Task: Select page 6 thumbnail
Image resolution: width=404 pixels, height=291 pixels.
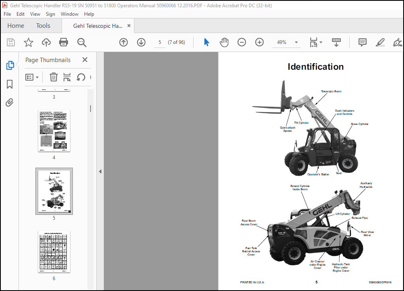Action: (x=54, y=252)
